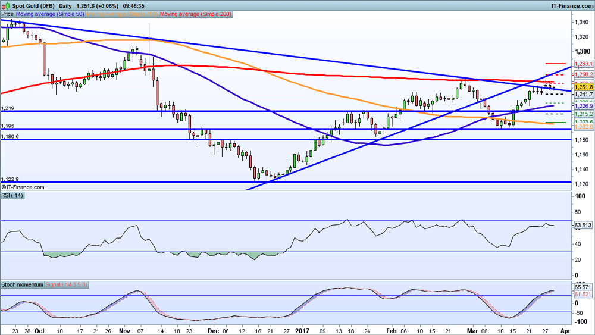Select Moving average (Simple 50) legend
595x335 pixels.
(x=50, y=14)
